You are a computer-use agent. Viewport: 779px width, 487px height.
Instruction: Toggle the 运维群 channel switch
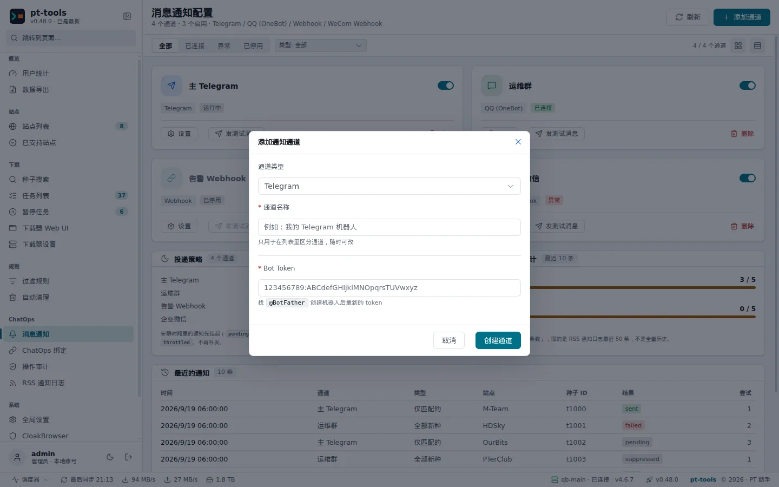(748, 85)
